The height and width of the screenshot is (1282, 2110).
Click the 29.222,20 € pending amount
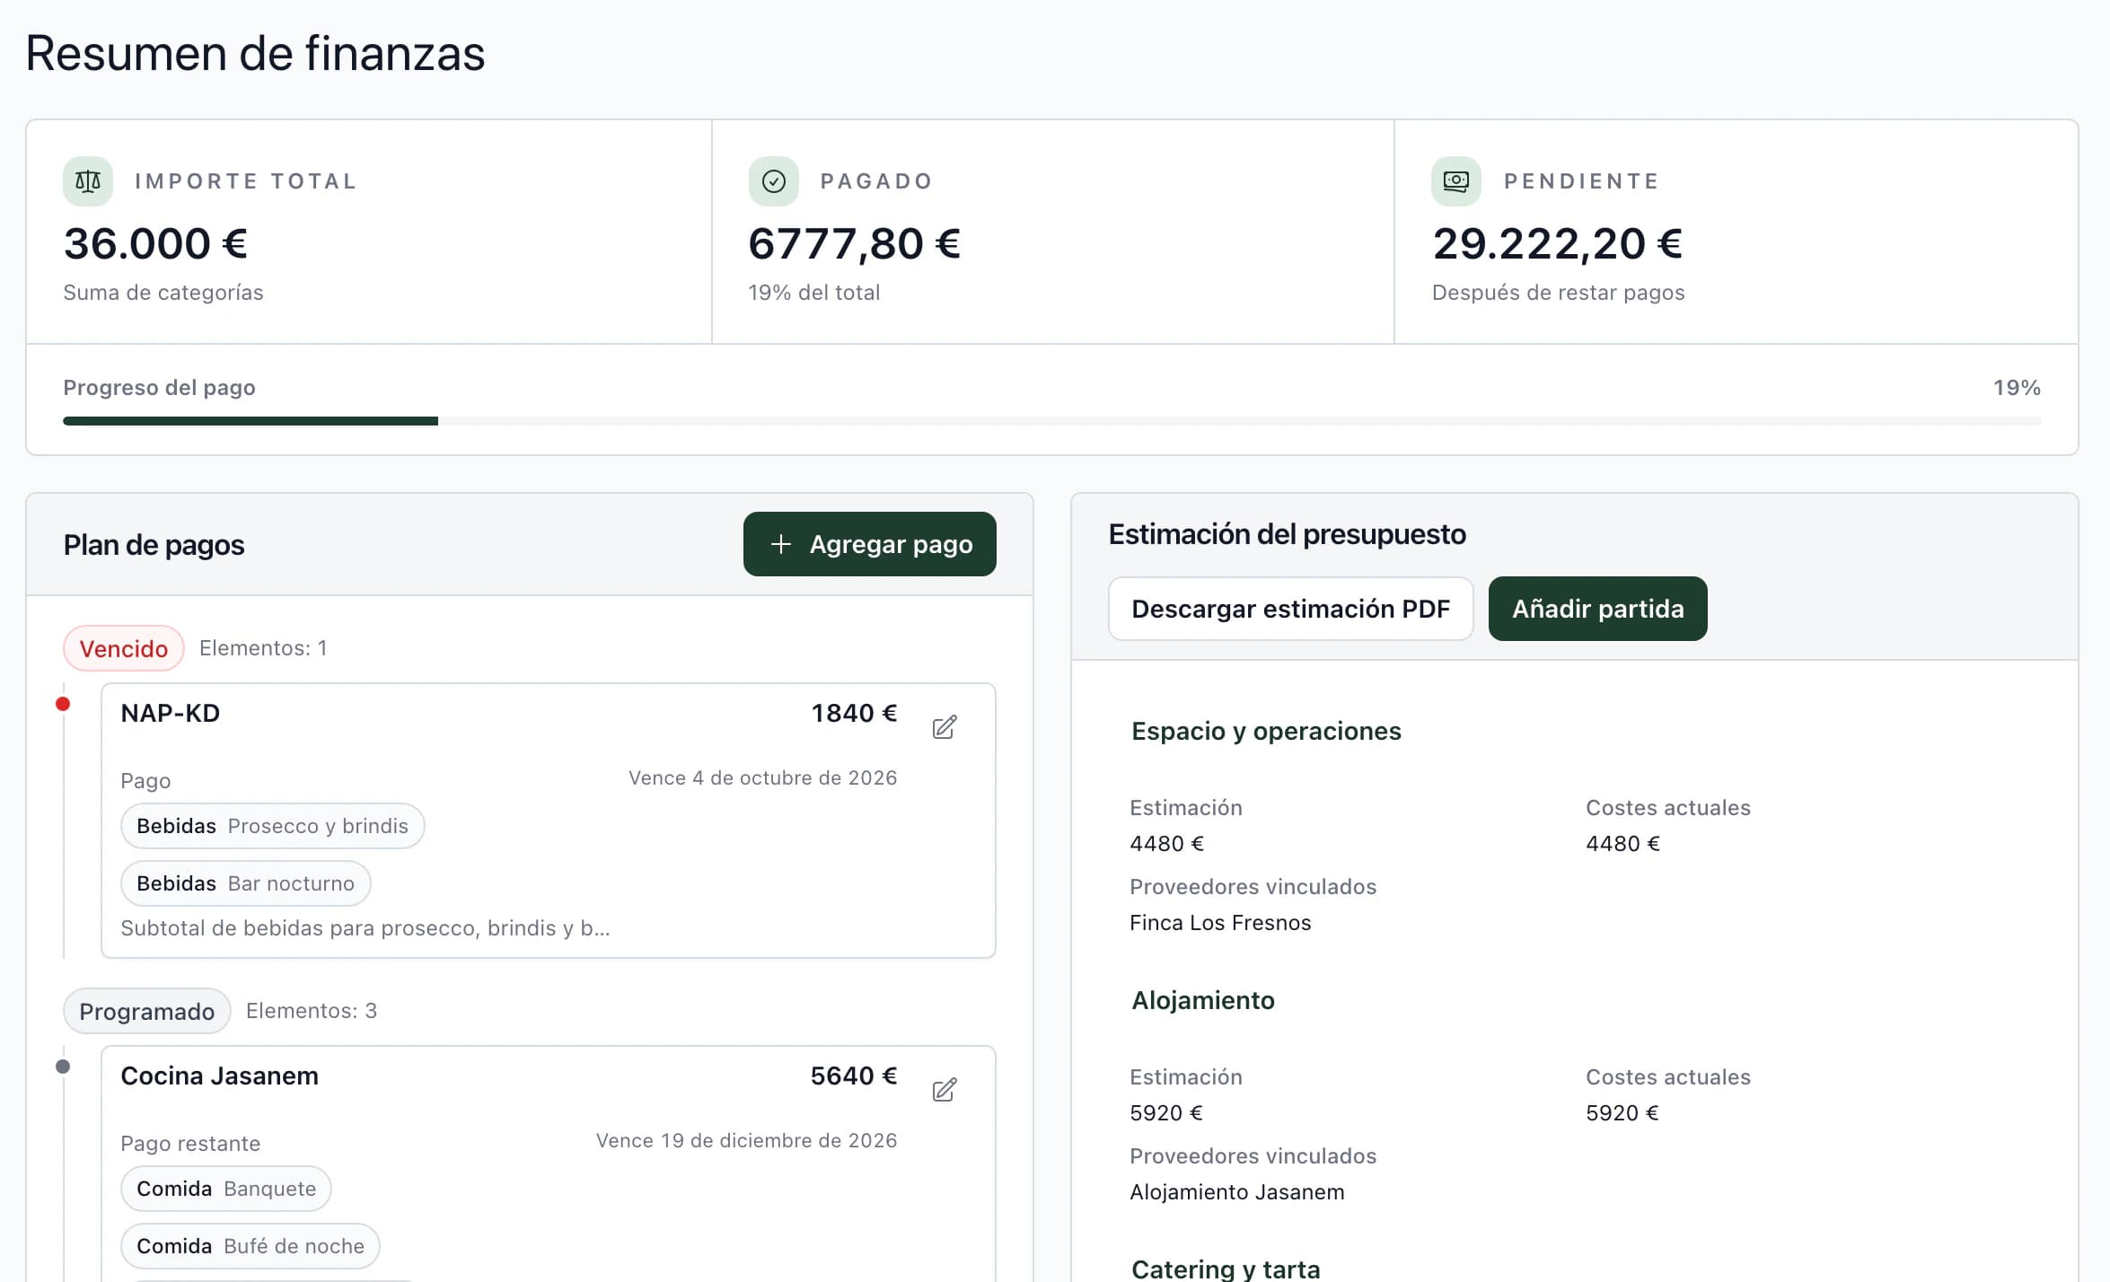click(1557, 243)
